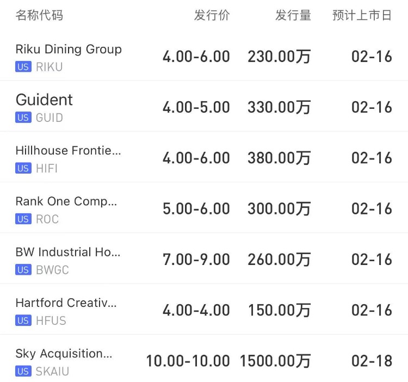Viewport: 408px width, 382px height.
Task: Select the Rank One Comp... row
Action: (66, 201)
